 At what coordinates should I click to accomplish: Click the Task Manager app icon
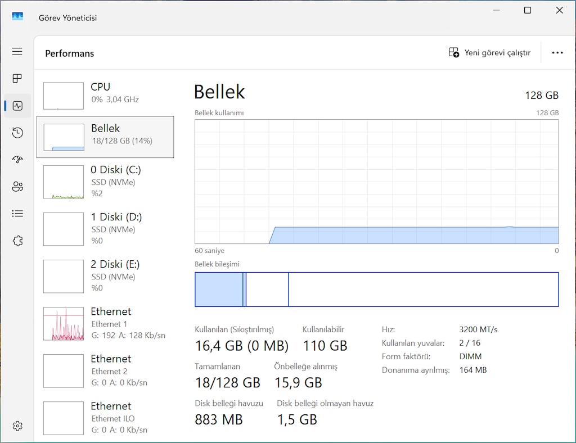(x=17, y=16)
